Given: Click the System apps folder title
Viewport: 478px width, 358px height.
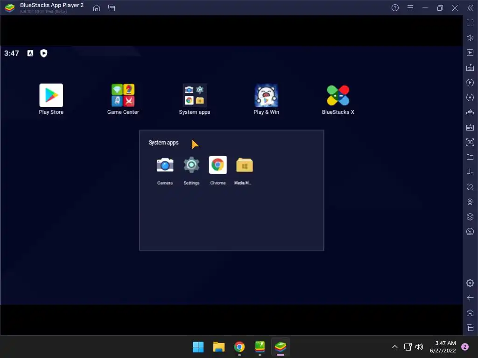Looking at the screenshot, I should pos(163,143).
